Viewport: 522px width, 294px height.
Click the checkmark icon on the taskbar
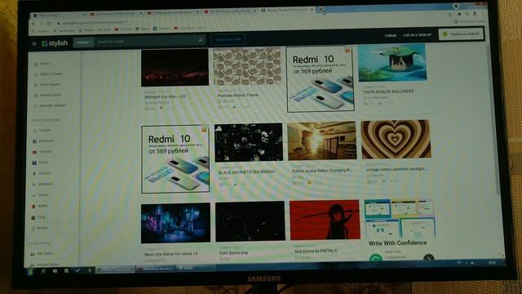tap(77, 270)
